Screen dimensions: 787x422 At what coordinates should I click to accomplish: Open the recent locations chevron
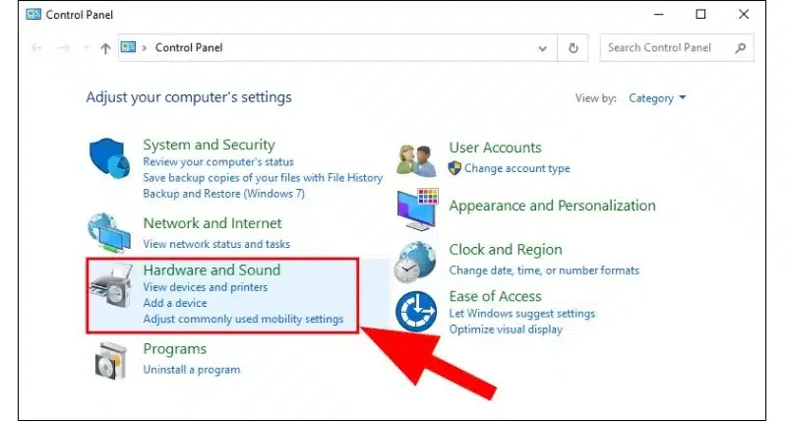click(85, 48)
